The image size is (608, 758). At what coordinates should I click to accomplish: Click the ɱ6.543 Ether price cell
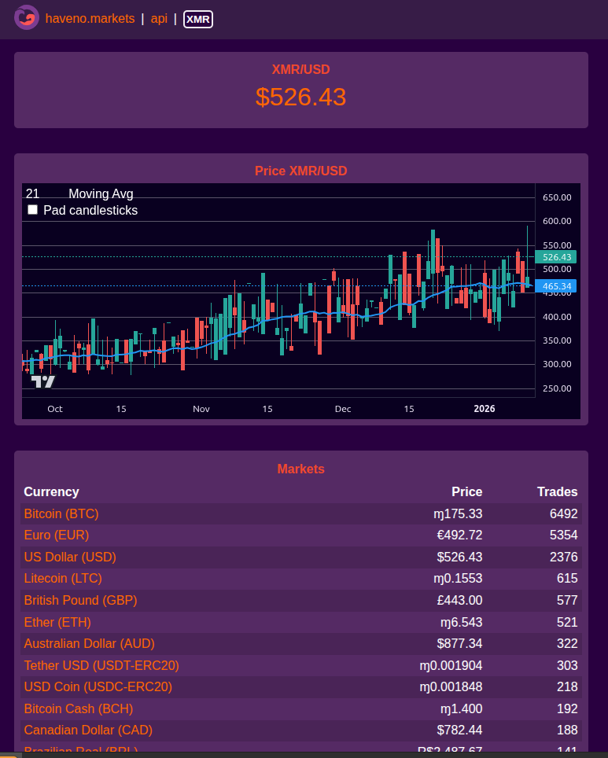[x=462, y=622]
